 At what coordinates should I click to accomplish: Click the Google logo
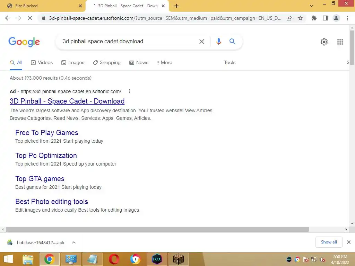24,42
